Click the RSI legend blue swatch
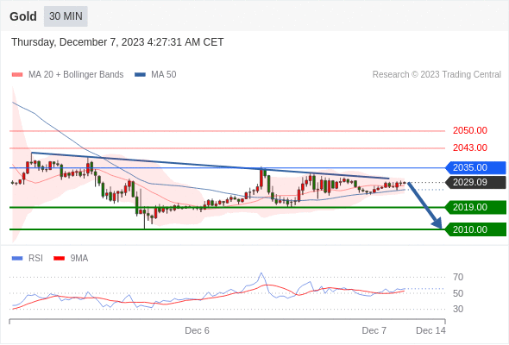This screenshot has width=509, height=345. coord(17,259)
